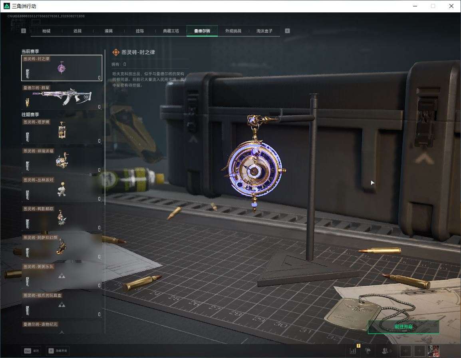
Task: Open the 淘汰盒子 tab
Action: pyautogui.click(x=264, y=31)
